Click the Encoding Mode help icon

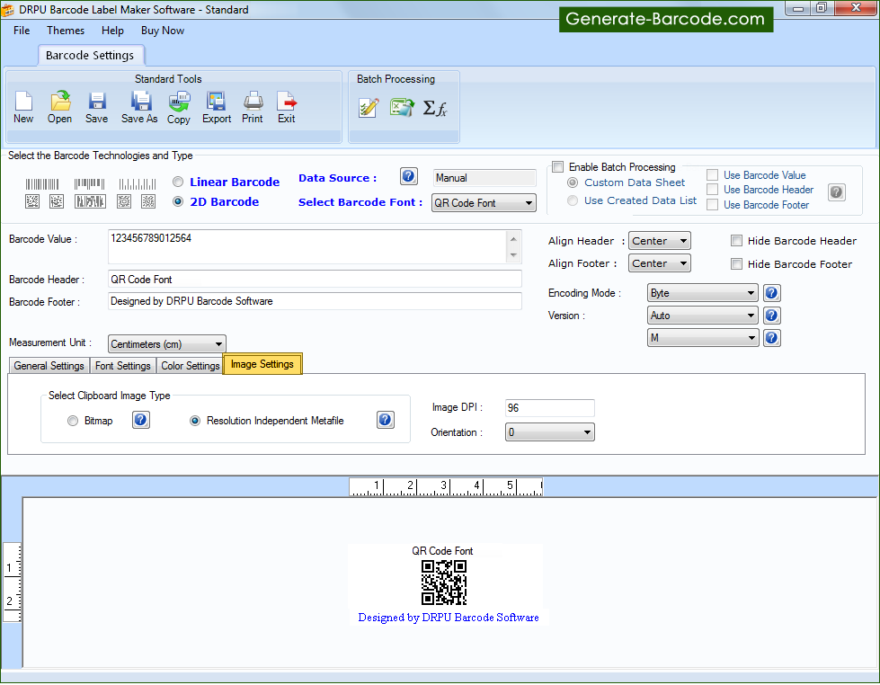coord(771,293)
